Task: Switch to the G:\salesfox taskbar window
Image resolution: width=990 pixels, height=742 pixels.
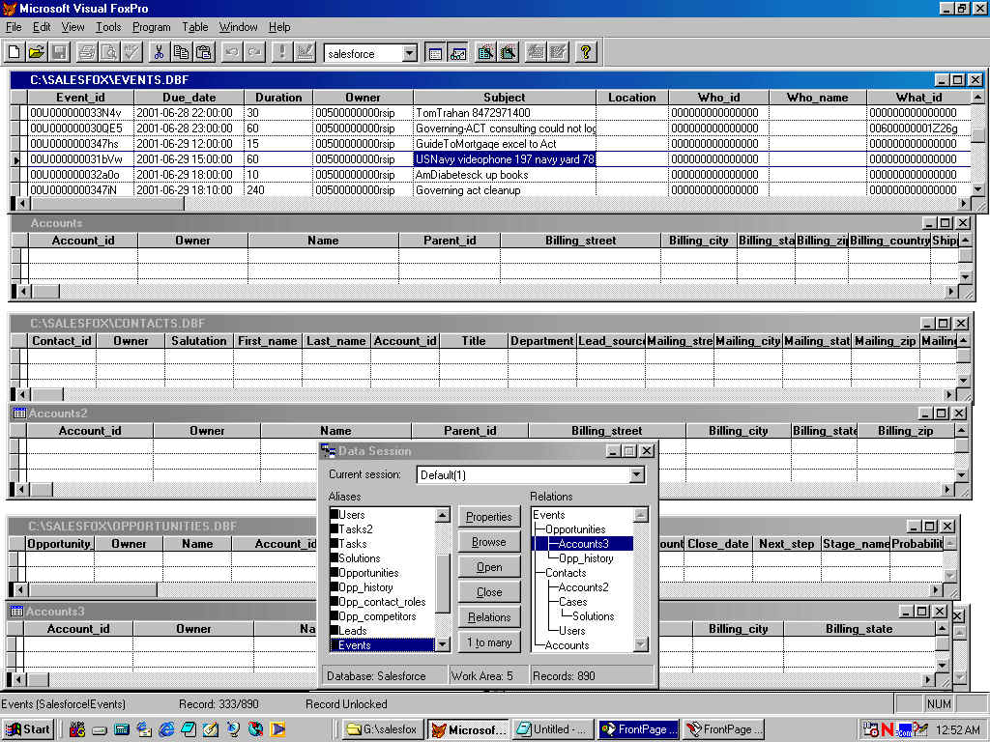Action: tap(383, 729)
